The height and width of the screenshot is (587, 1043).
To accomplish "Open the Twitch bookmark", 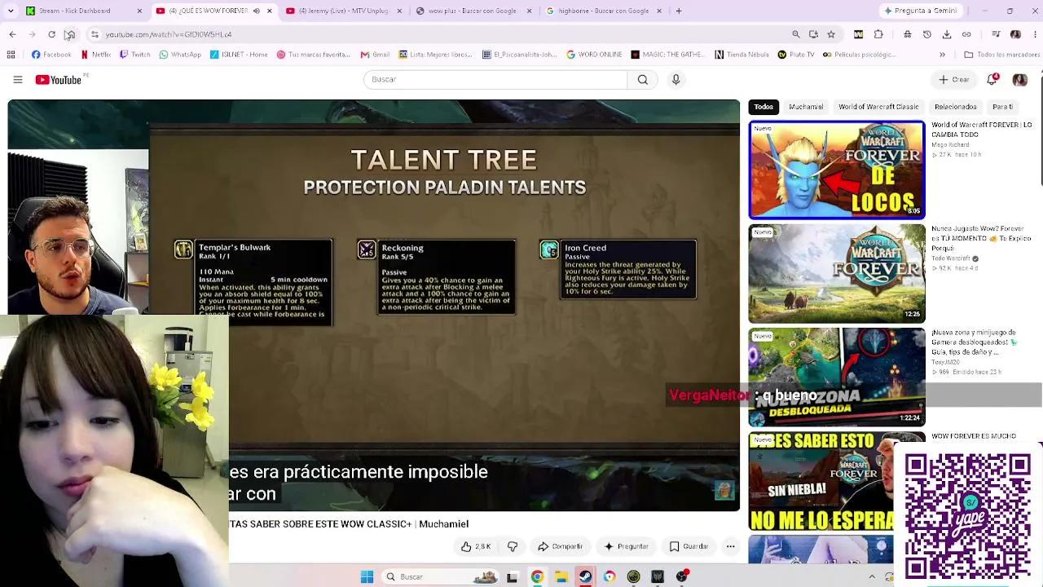I will tap(135, 55).
